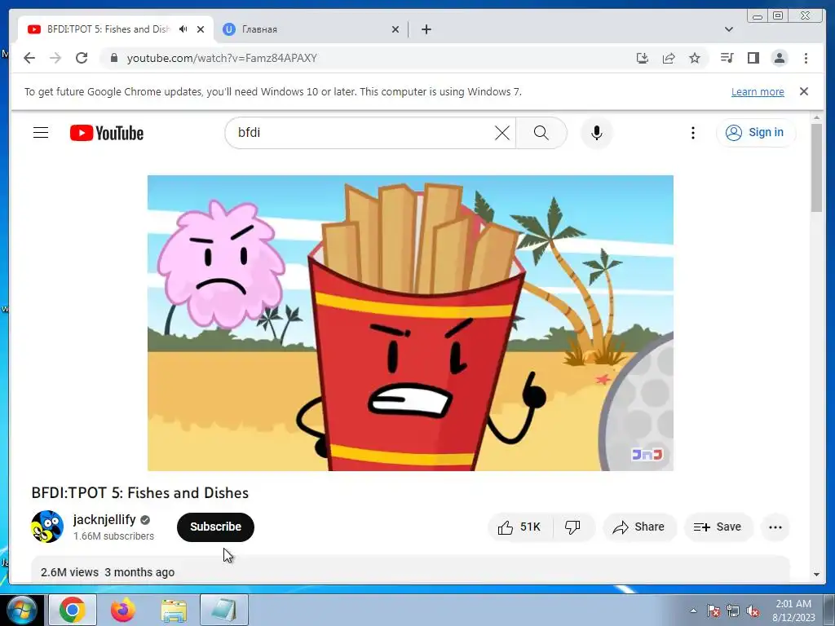Viewport: 835px width, 626px height.
Task: Open Windows Explorer from the taskbar
Action: (174, 610)
